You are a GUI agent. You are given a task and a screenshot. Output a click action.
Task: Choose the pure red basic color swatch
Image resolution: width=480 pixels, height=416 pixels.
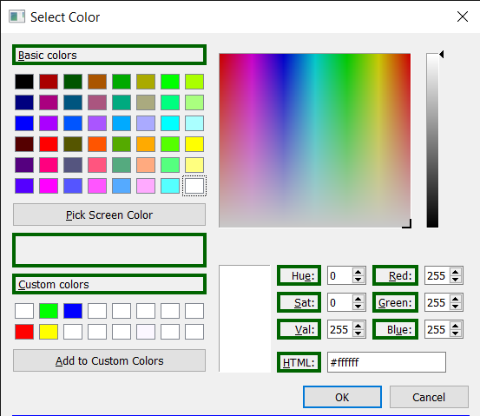pos(49,144)
